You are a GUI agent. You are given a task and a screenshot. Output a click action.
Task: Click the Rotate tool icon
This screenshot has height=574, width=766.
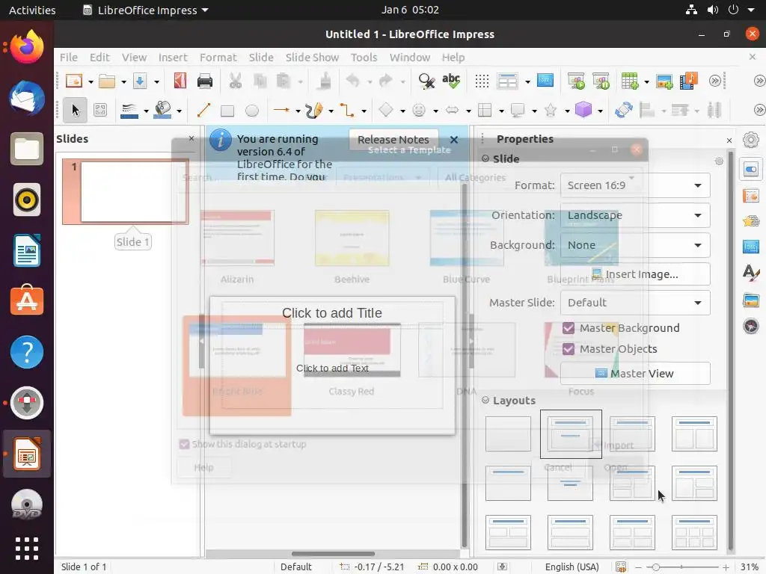(624, 111)
